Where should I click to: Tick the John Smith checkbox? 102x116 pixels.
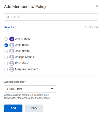[6, 51]
